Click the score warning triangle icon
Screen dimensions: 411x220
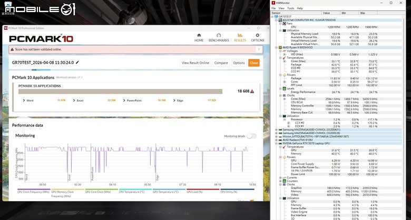tap(252, 92)
